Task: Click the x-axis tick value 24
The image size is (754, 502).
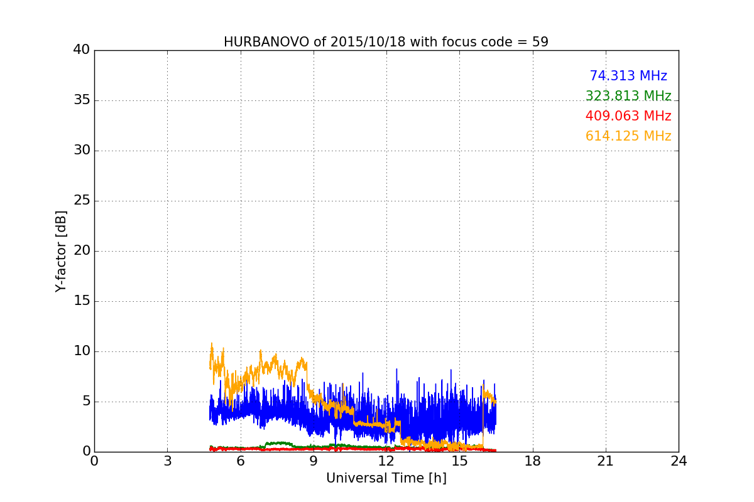Action: [679, 461]
